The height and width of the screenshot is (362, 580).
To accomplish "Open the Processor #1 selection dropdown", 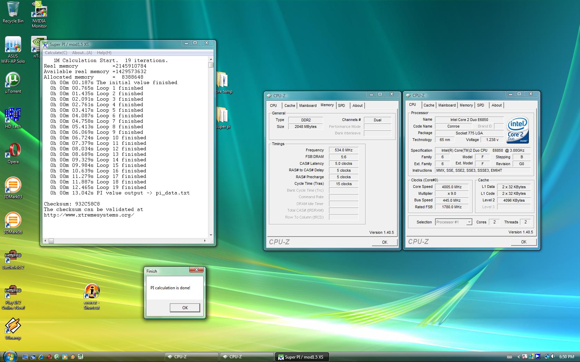I will (454, 222).
